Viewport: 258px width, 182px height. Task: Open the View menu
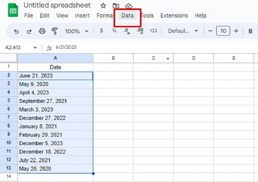tap(62, 15)
